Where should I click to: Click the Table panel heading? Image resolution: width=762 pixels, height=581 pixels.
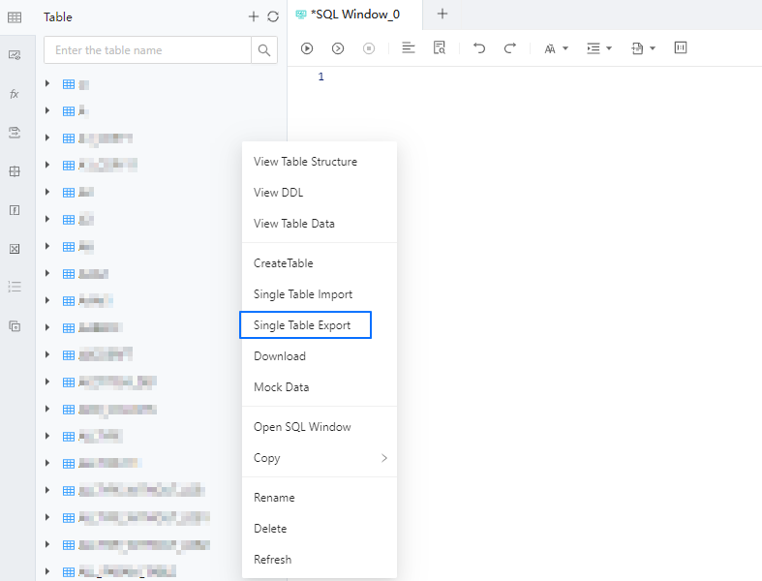click(x=58, y=17)
